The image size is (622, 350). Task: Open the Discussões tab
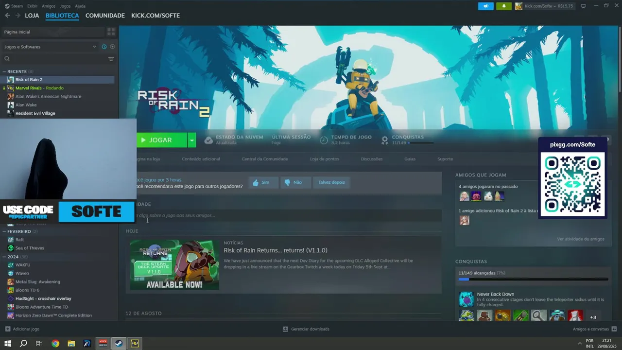(x=372, y=159)
